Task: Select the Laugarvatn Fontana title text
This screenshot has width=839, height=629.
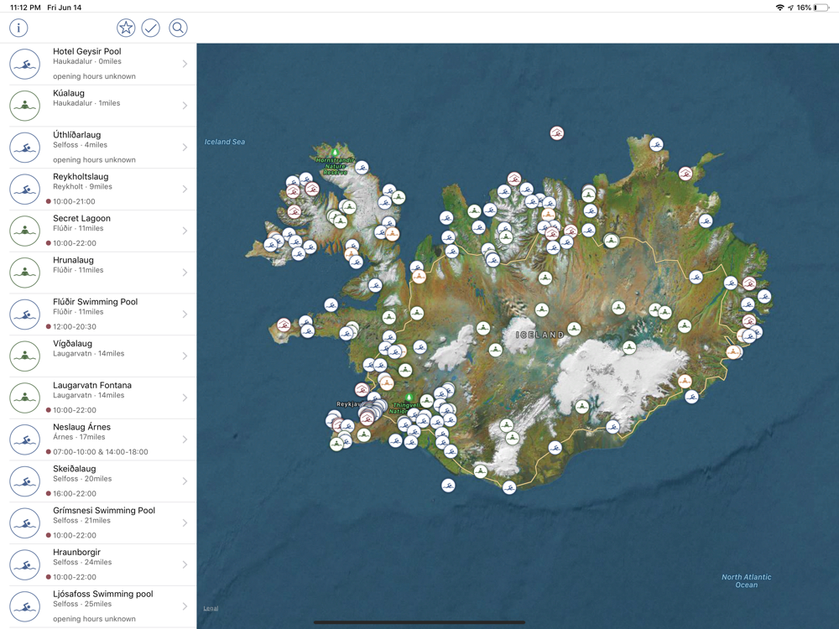Action: point(92,385)
